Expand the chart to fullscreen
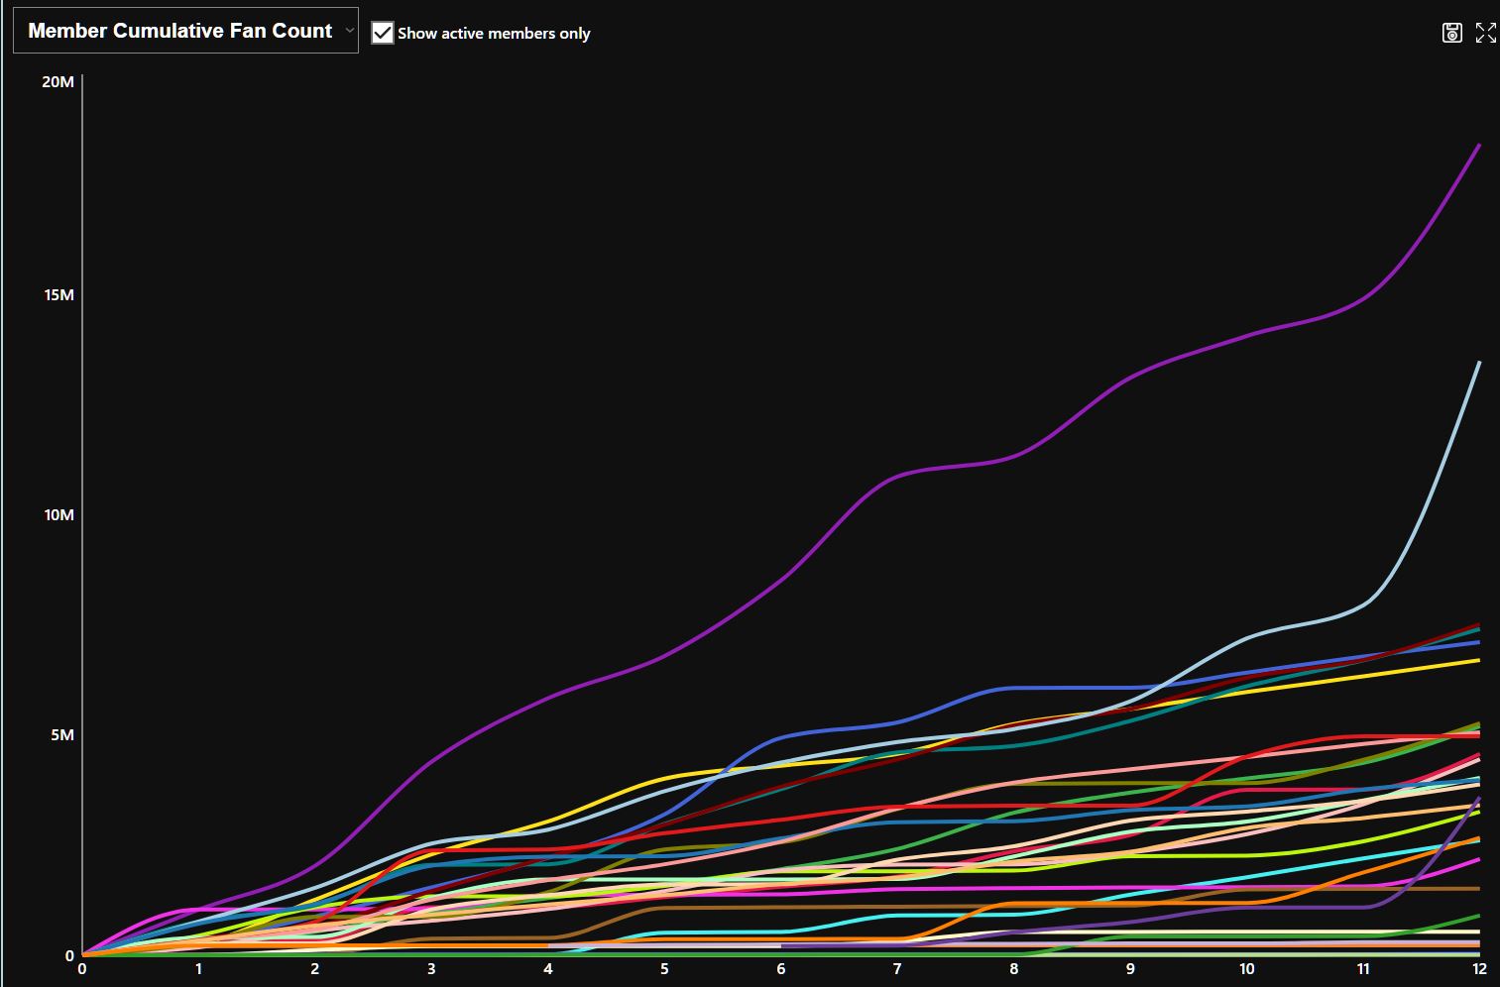The height and width of the screenshot is (987, 1500). click(x=1485, y=33)
